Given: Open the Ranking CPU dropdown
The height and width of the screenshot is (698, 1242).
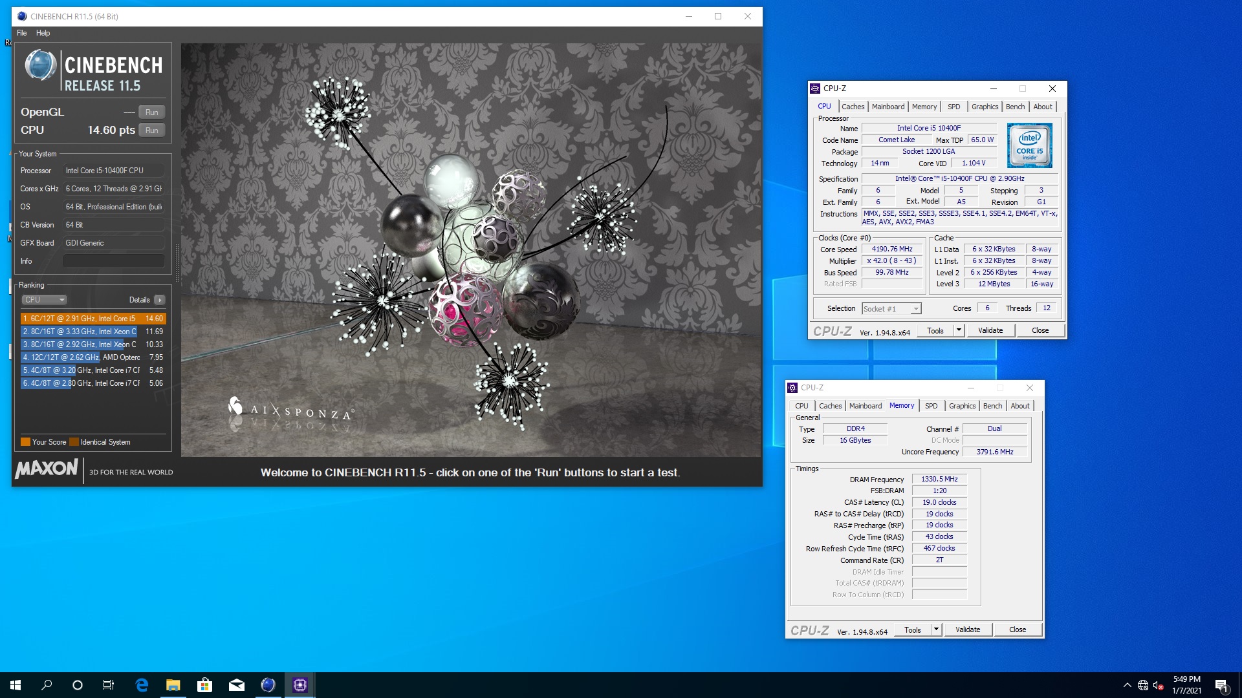Looking at the screenshot, I should pos(45,300).
